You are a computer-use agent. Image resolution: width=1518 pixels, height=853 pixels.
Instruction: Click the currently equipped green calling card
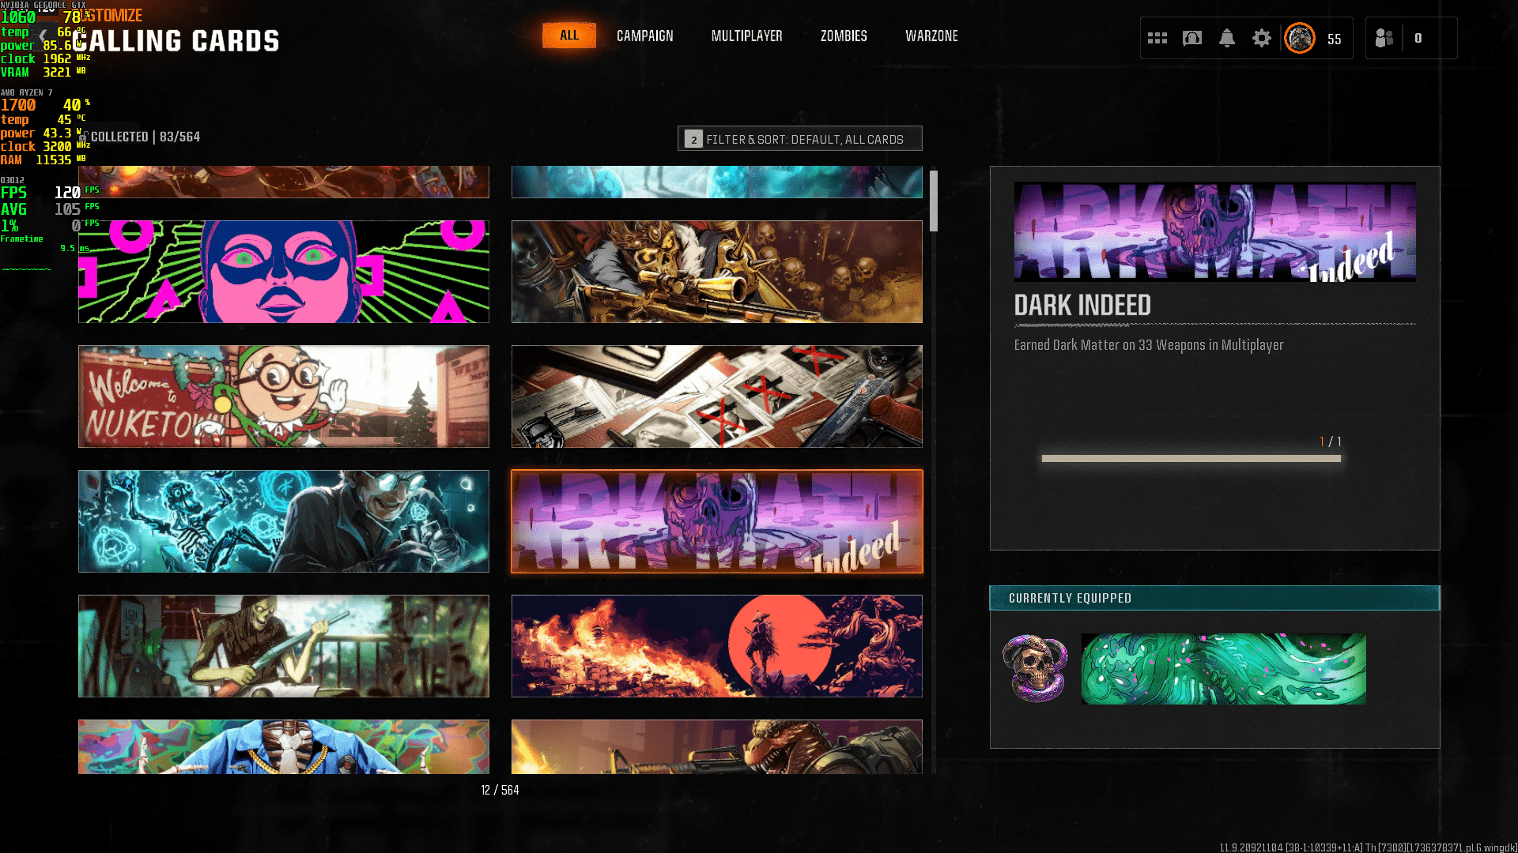point(1223,668)
